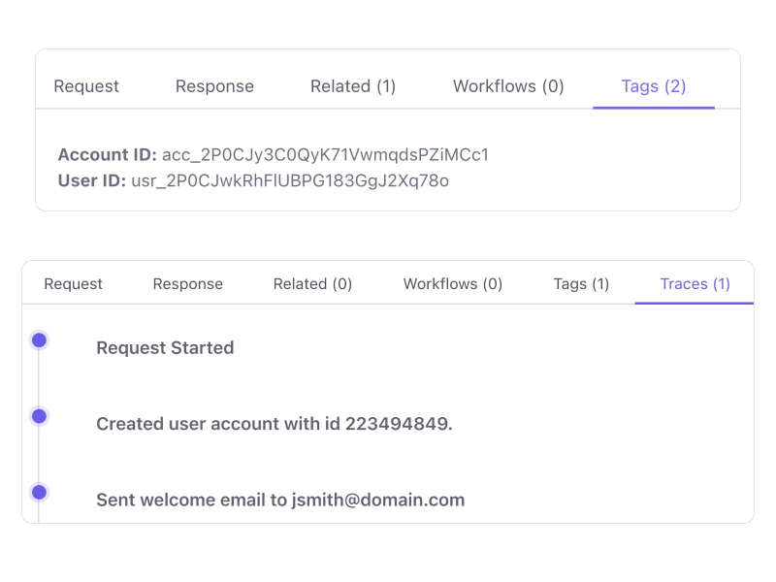Click the user account id 223494849
The image size is (776, 582).
[398, 424]
